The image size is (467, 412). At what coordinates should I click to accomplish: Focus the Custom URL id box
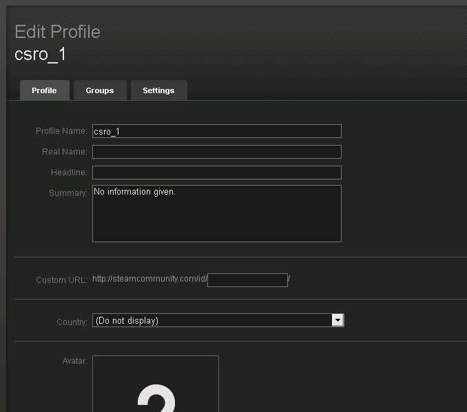click(247, 280)
